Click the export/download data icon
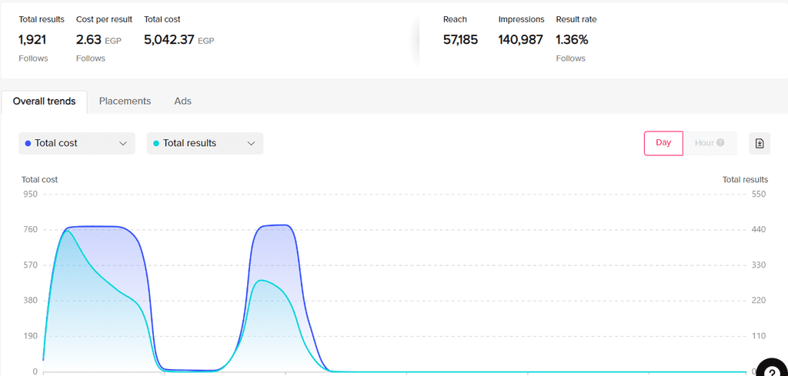 (760, 143)
